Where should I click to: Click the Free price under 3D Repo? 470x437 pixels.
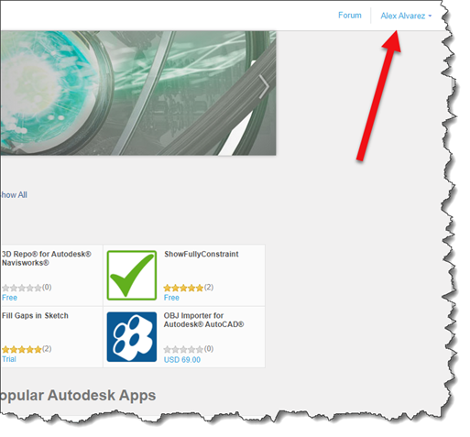(9, 298)
